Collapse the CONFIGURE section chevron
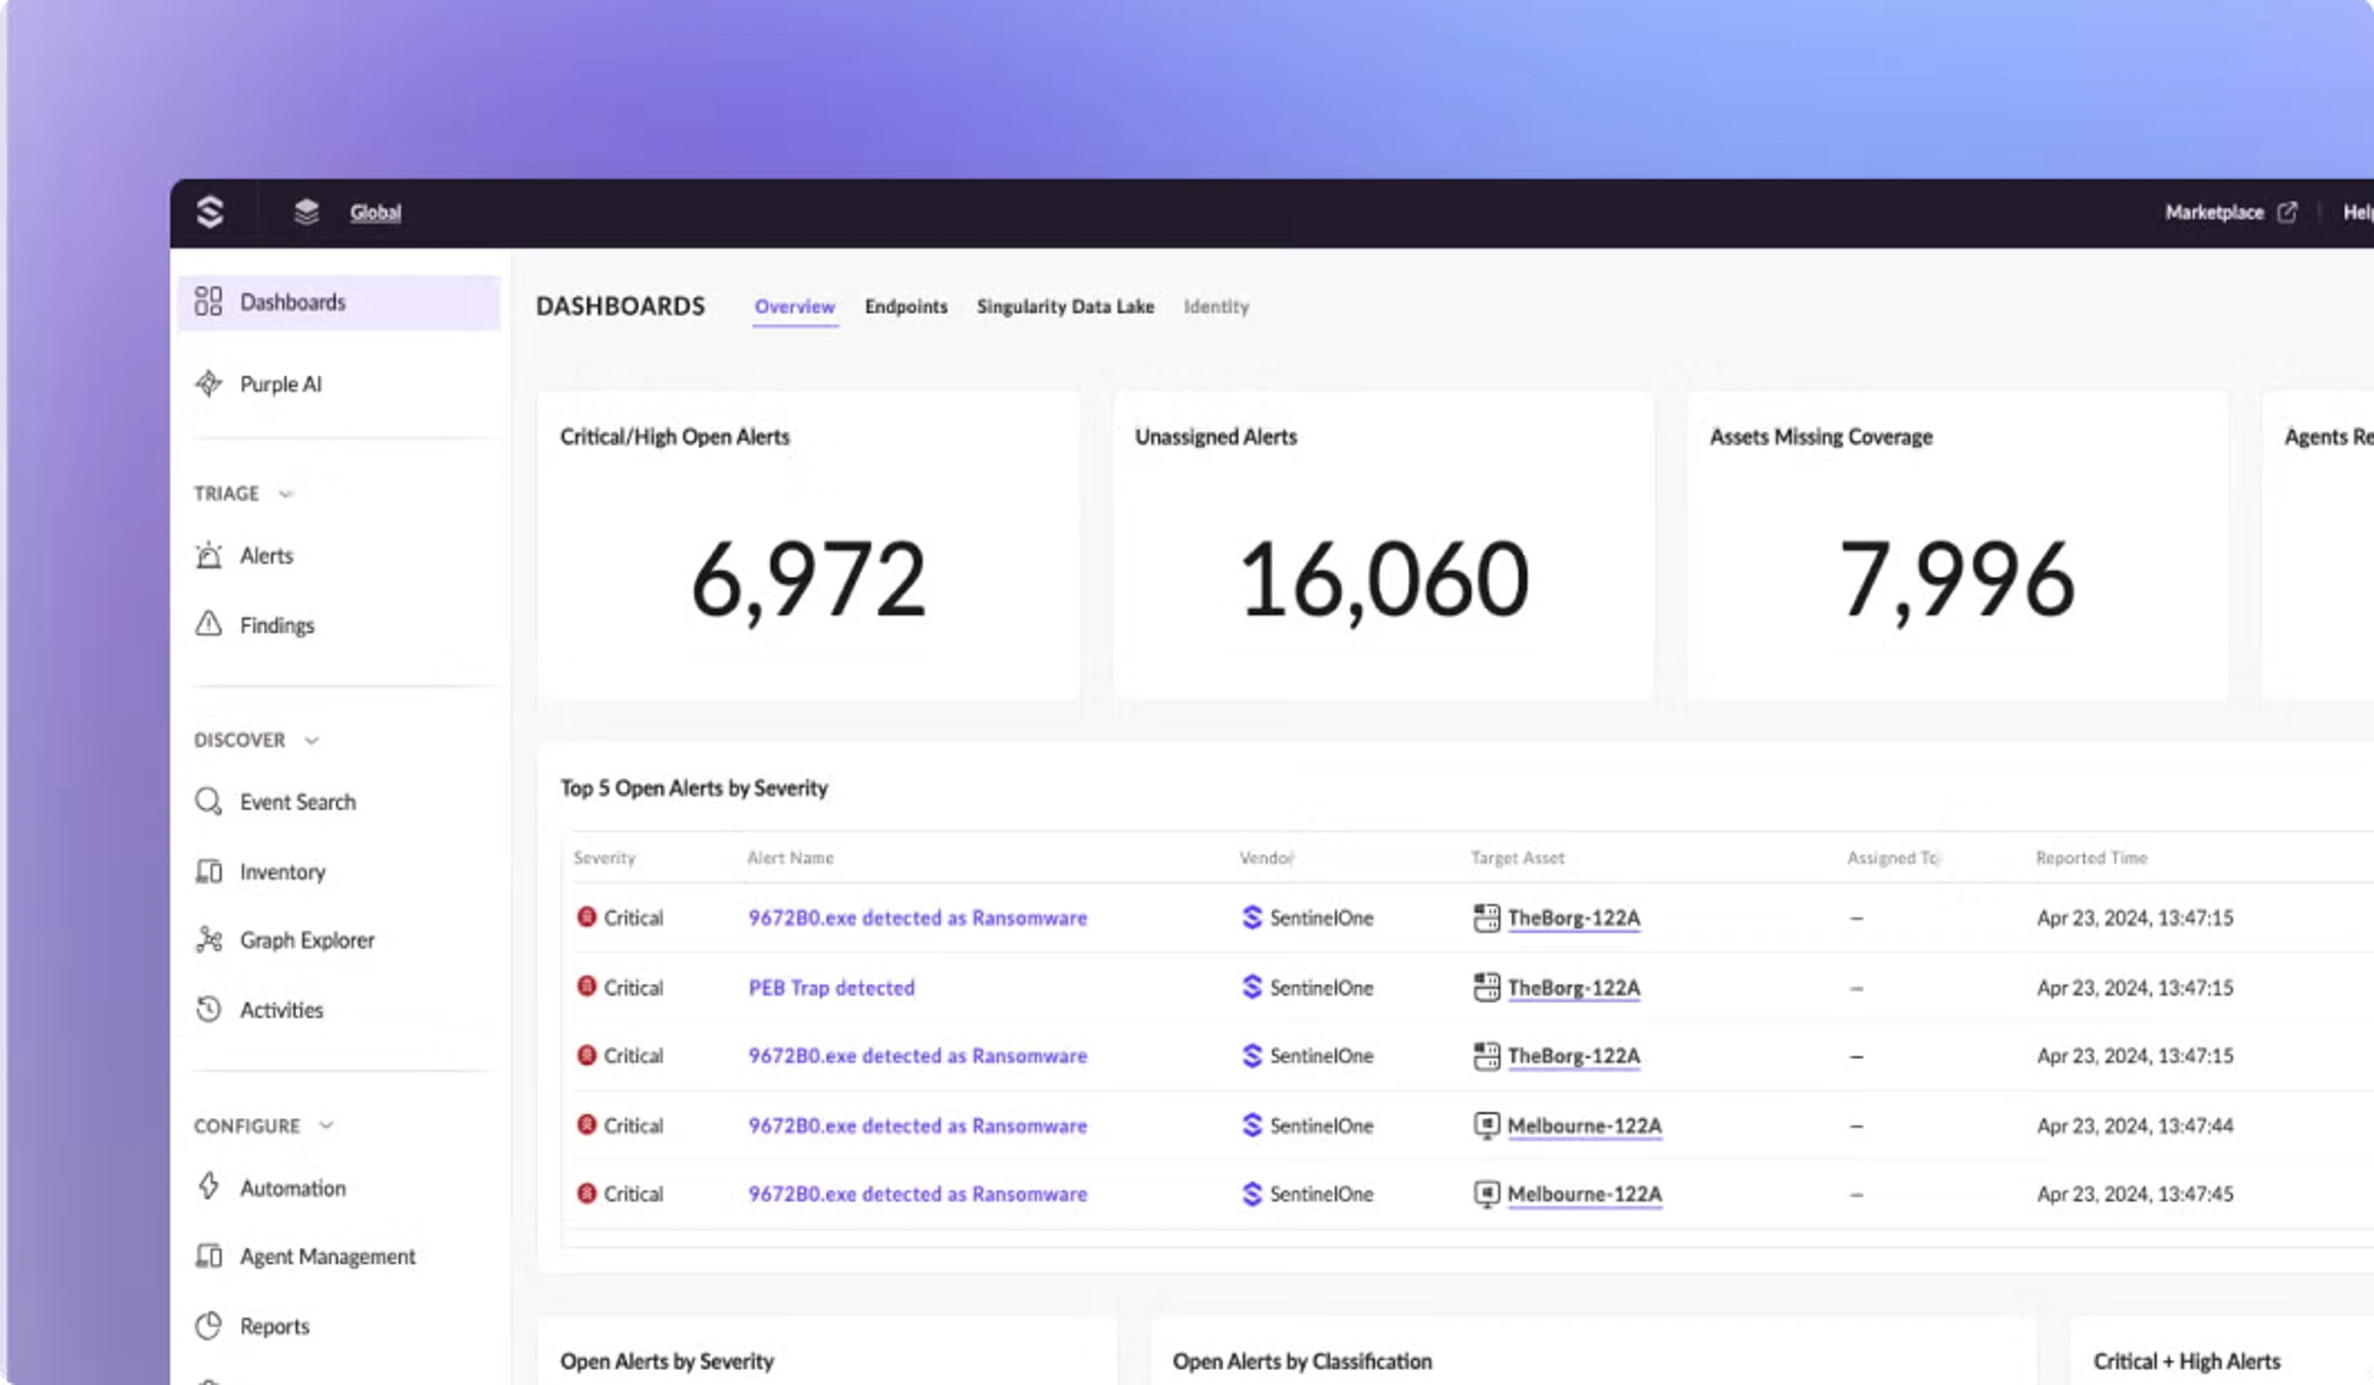The image size is (2374, 1385). [x=327, y=1126]
